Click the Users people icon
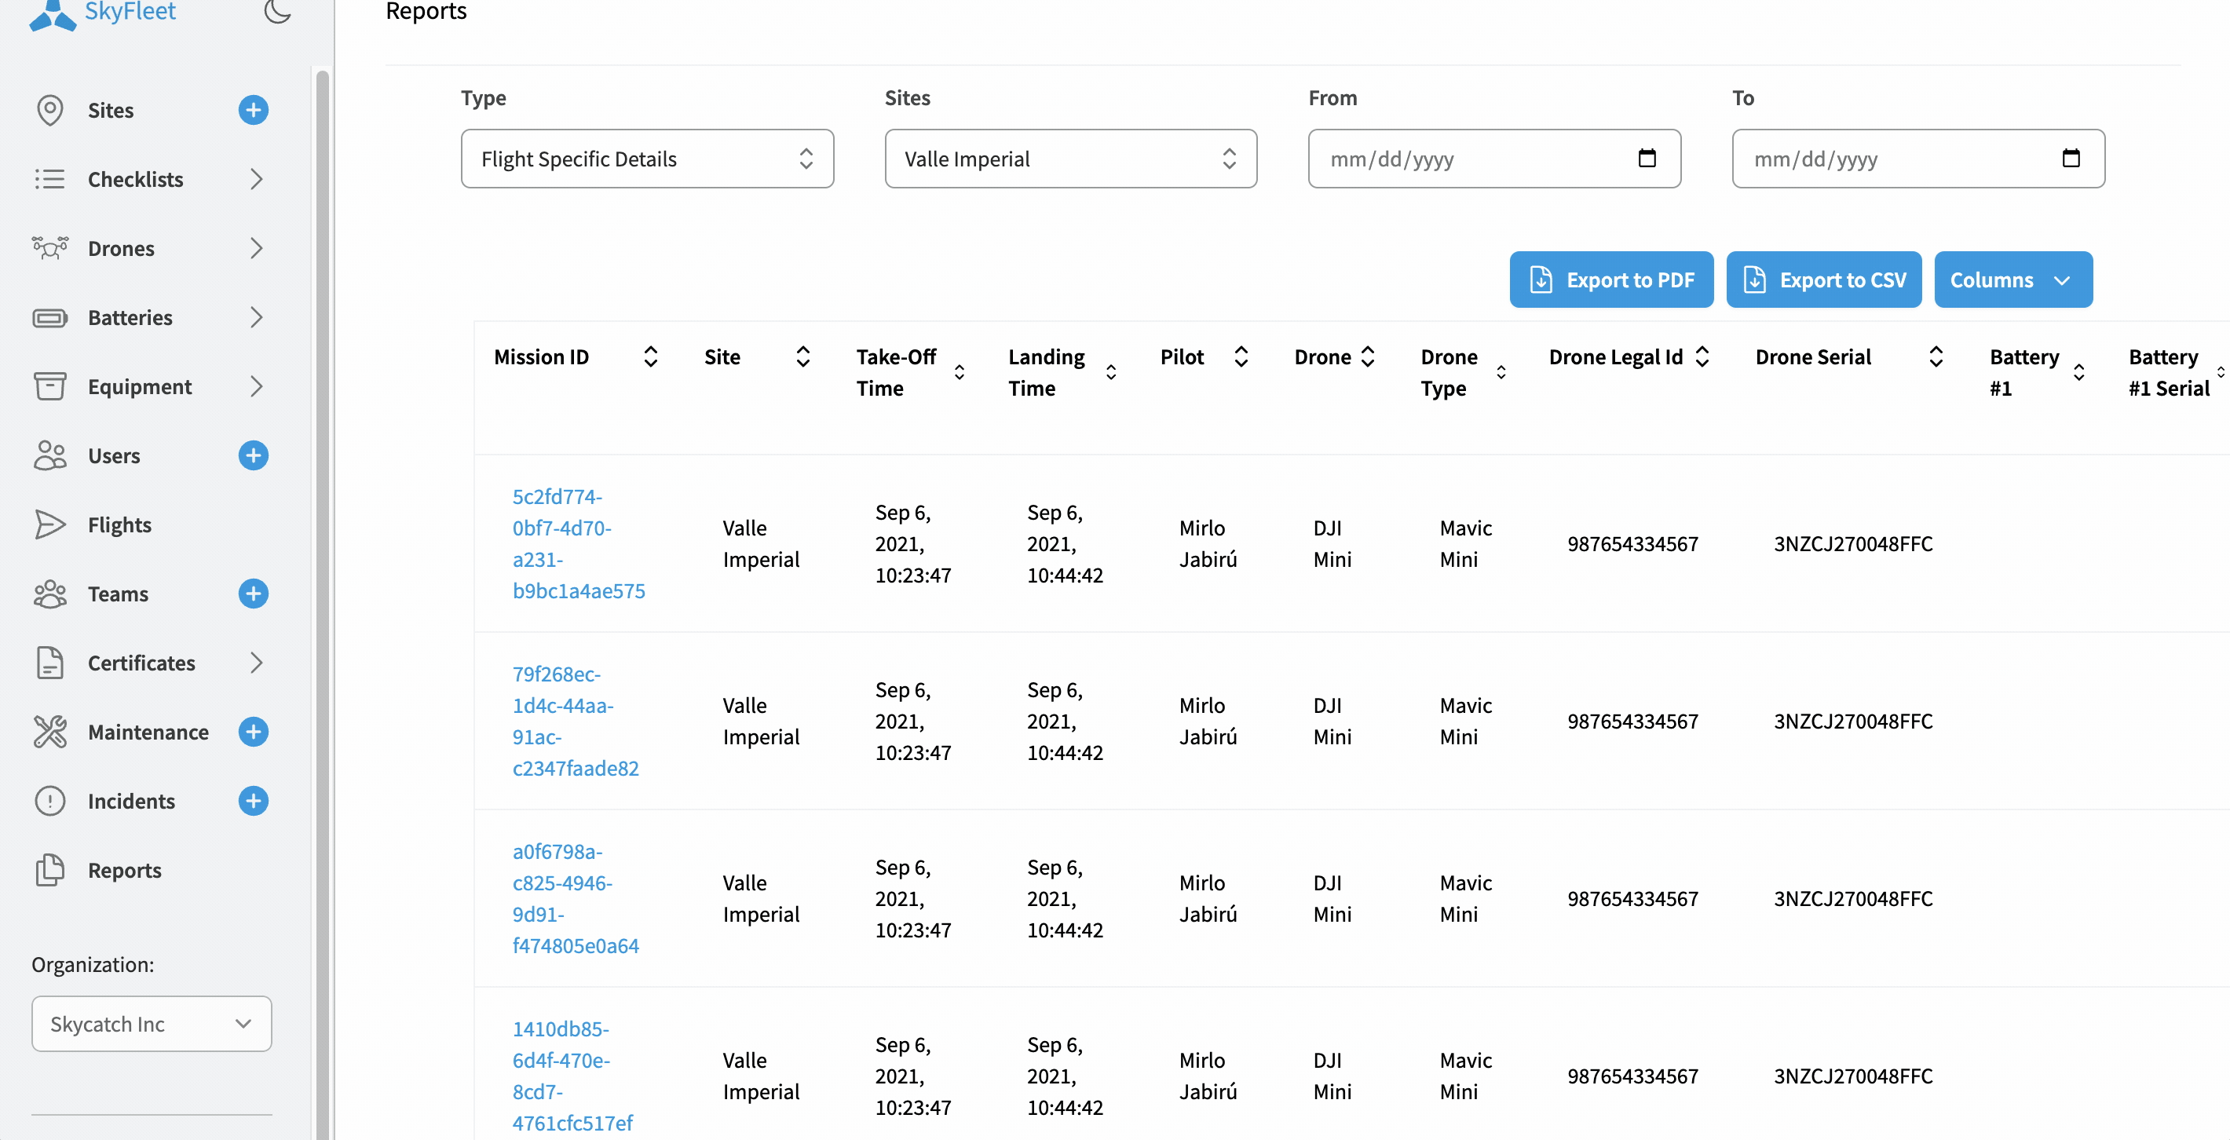 click(50, 455)
